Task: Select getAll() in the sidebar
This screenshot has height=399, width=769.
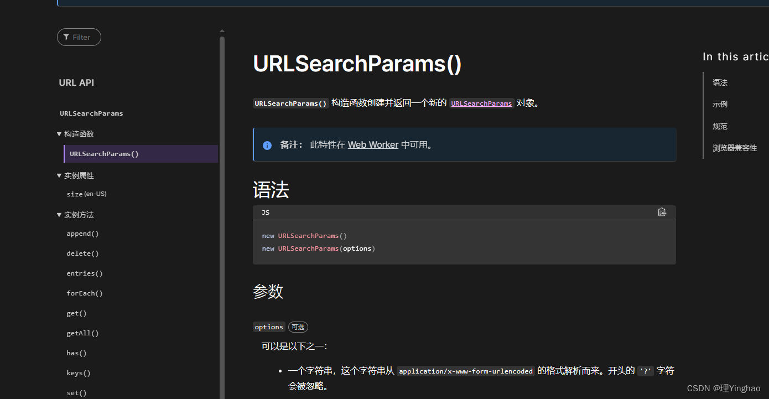Action: pos(82,333)
